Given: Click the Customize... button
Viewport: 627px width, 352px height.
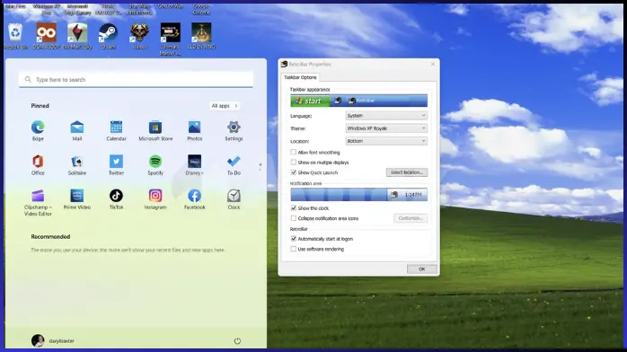Looking at the screenshot, I should tap(411, 218).
